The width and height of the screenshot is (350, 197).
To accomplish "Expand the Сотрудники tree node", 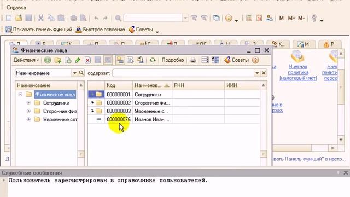I will click(x=28, y=103).
